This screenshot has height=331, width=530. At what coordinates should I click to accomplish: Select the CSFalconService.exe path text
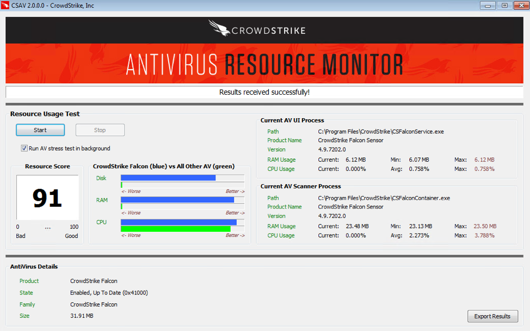coord(381,132)
